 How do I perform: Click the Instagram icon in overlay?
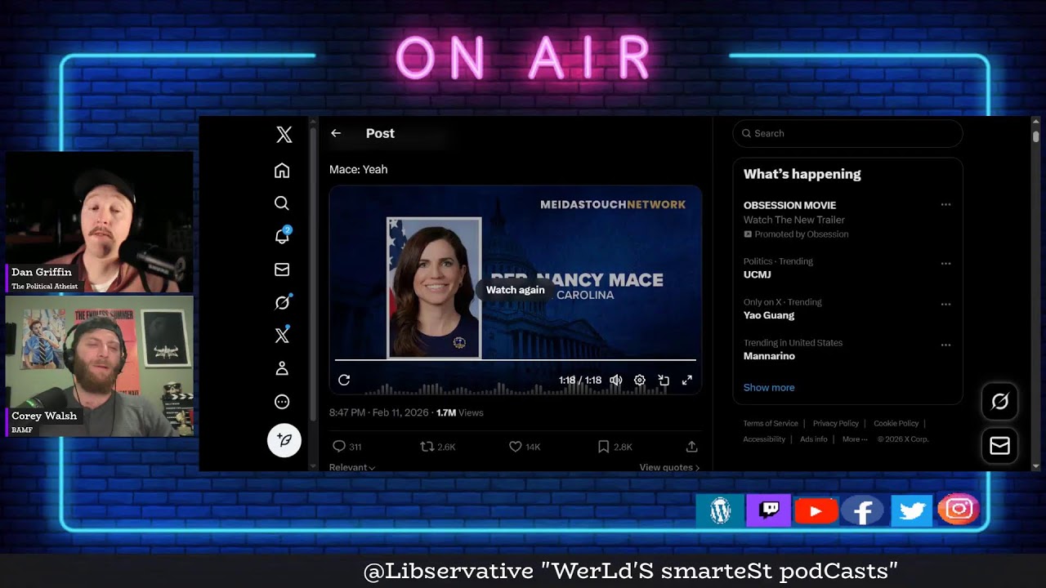(959, 510)
